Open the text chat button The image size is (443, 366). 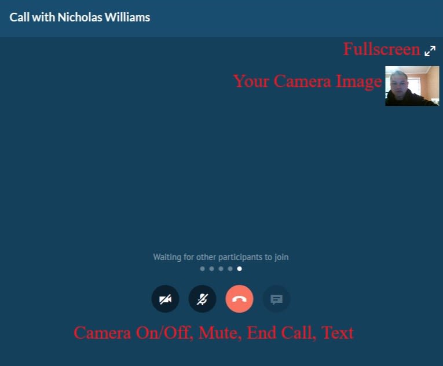(276, 299)
